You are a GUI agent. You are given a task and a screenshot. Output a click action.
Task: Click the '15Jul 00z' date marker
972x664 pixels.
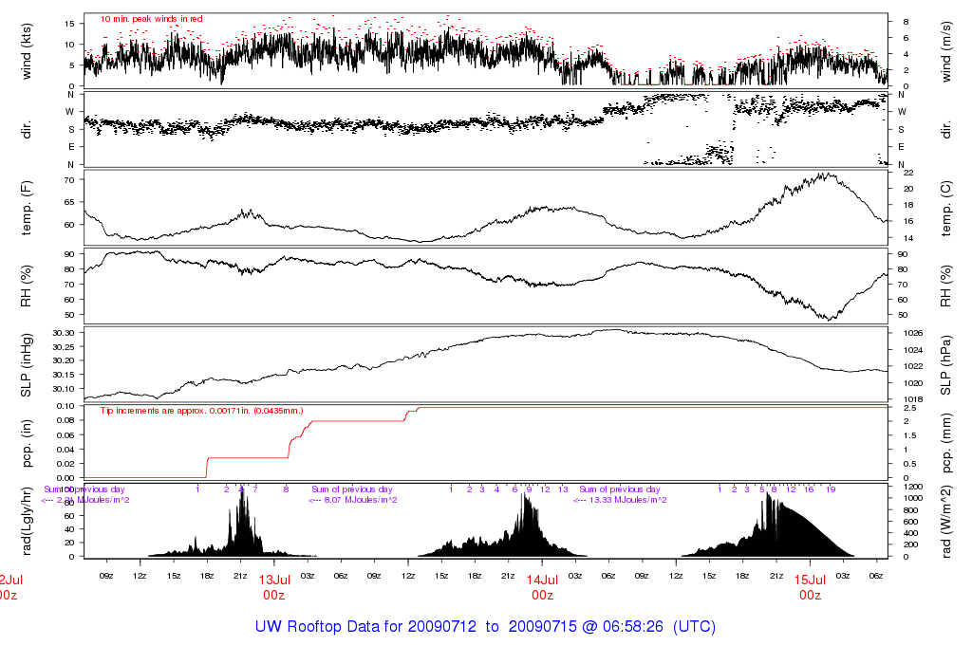pos(811,587)
